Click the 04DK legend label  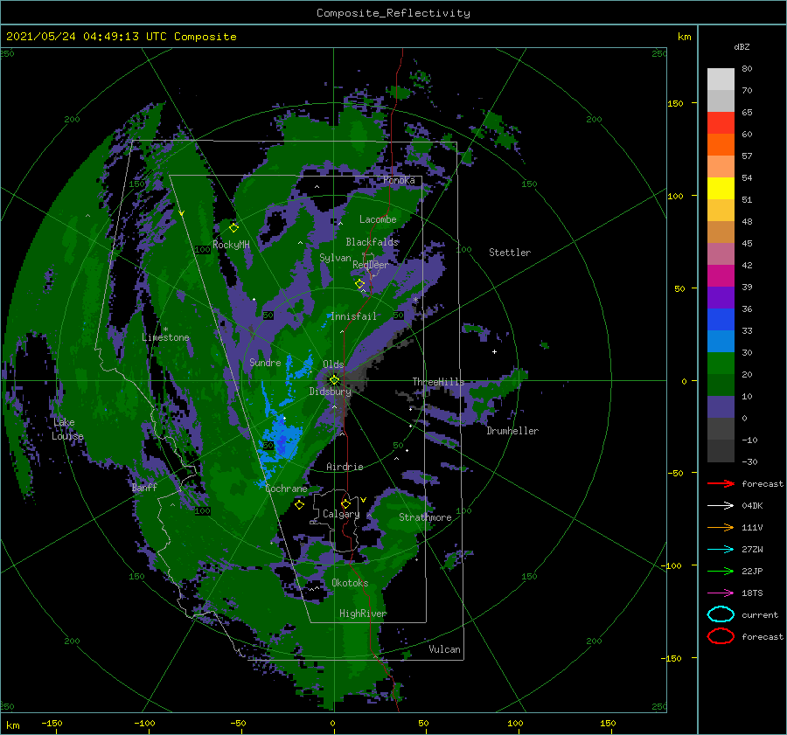tap(752, 506)
